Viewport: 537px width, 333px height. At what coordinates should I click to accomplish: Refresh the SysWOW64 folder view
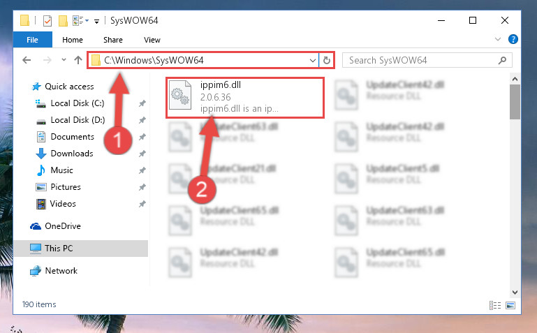point(327,61)
